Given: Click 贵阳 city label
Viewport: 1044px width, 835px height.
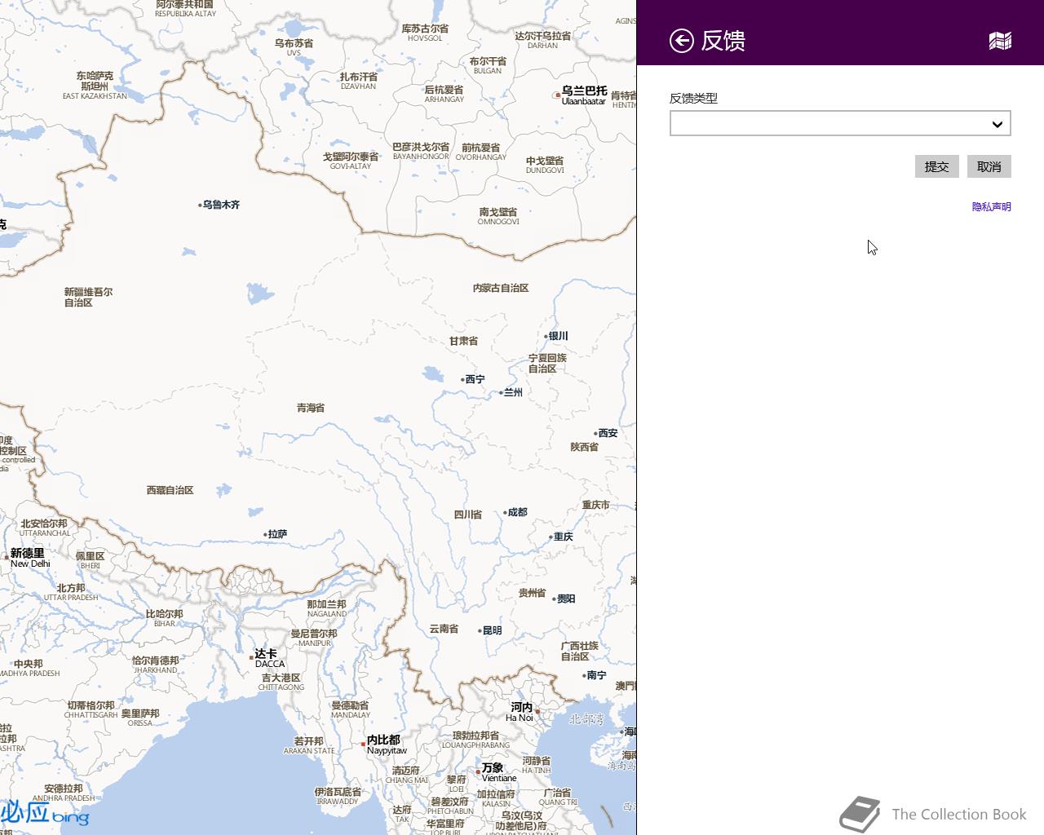Looking at the screenshot, I should [564, 599].
